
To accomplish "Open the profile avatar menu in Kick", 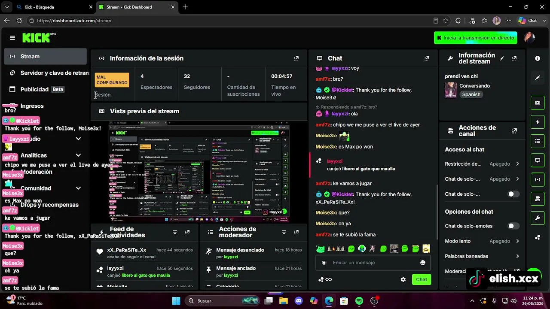I will coord(530,38).
